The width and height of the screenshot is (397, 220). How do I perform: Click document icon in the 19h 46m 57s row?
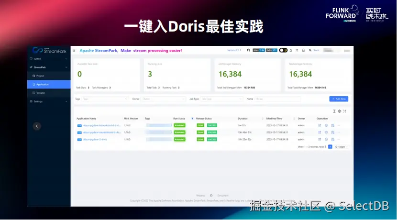[x=333, y=132]
